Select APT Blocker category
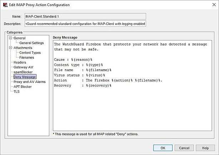The height and width of the screenshot is (155, 219). tap(23, 86)
